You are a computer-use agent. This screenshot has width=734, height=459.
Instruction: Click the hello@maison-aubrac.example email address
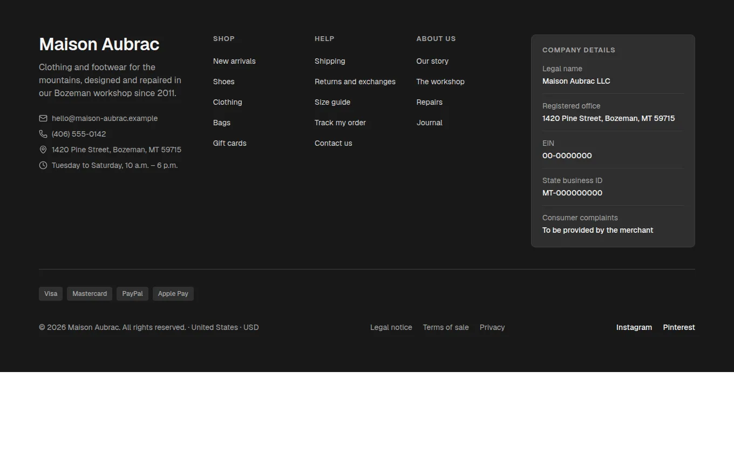point(105,118)
